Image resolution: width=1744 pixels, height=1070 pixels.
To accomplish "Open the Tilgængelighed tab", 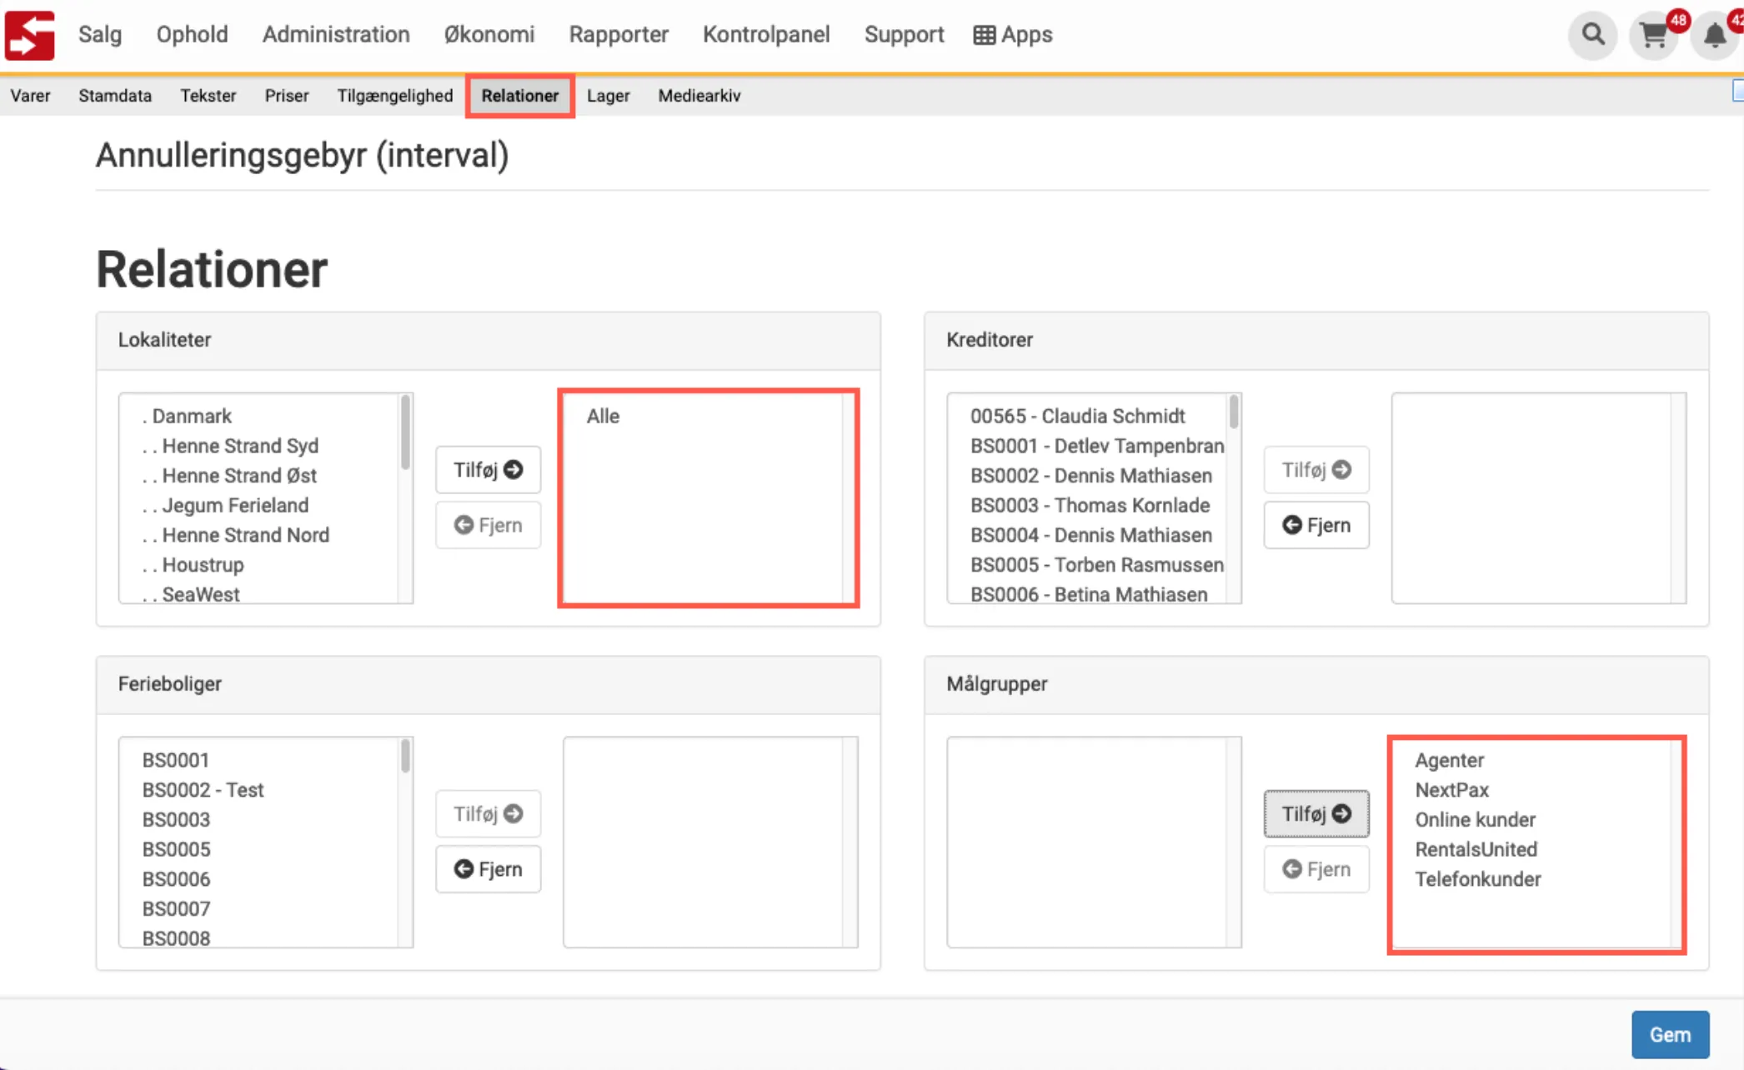I will (x=394, y=96).
